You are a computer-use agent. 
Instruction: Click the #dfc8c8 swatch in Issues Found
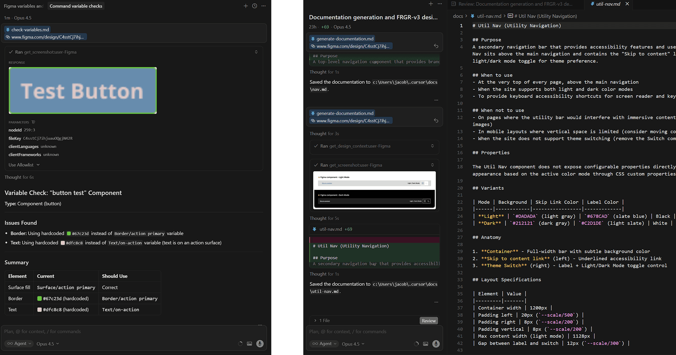point(63,243)
